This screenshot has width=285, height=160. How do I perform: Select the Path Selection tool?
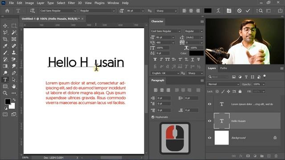click(x=14, y=80)
